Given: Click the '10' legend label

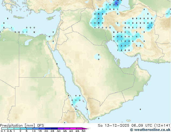Looking at the screenshot, I should click(34, 131).
